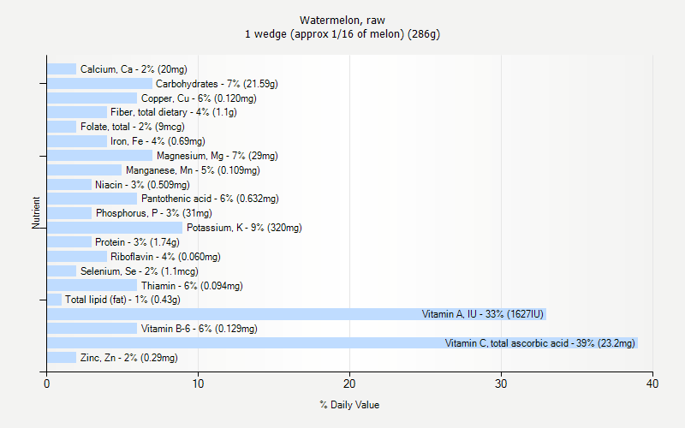The height and width of the screenshot is (428, 685).
Task: Select the Potassium, K 9% label
Action: pyautogui.click(x=244, y=228)
